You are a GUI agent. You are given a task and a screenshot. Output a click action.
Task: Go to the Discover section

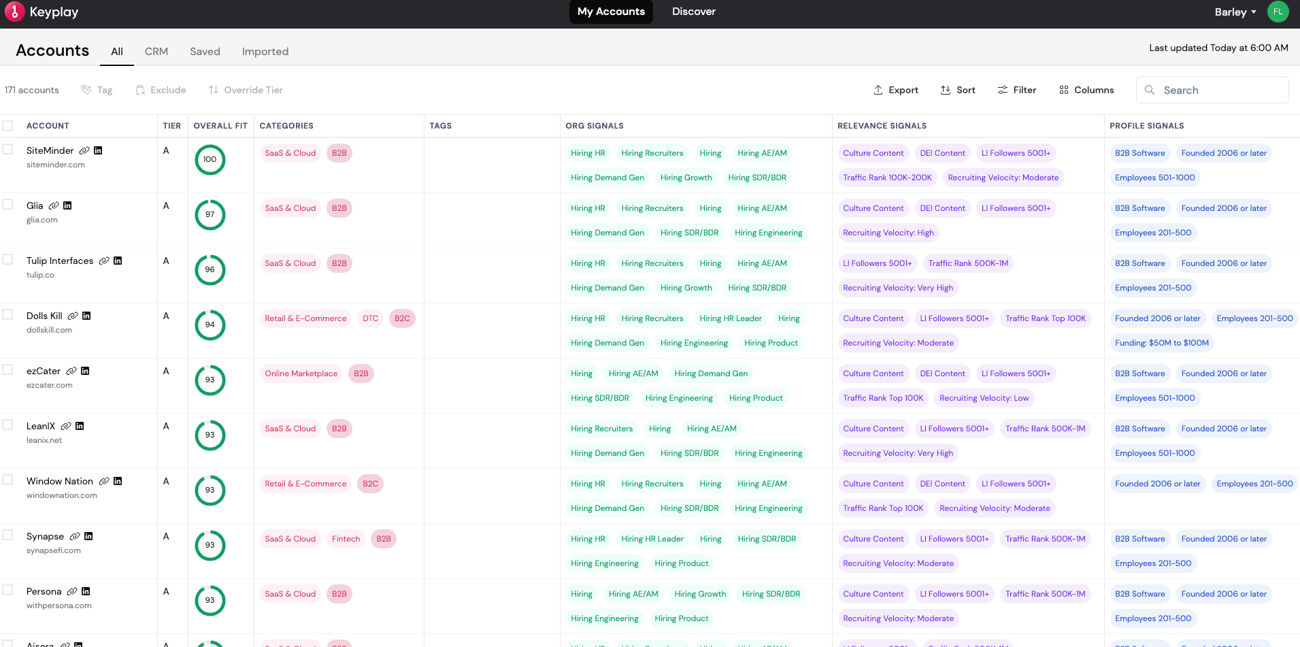[694, 12]
